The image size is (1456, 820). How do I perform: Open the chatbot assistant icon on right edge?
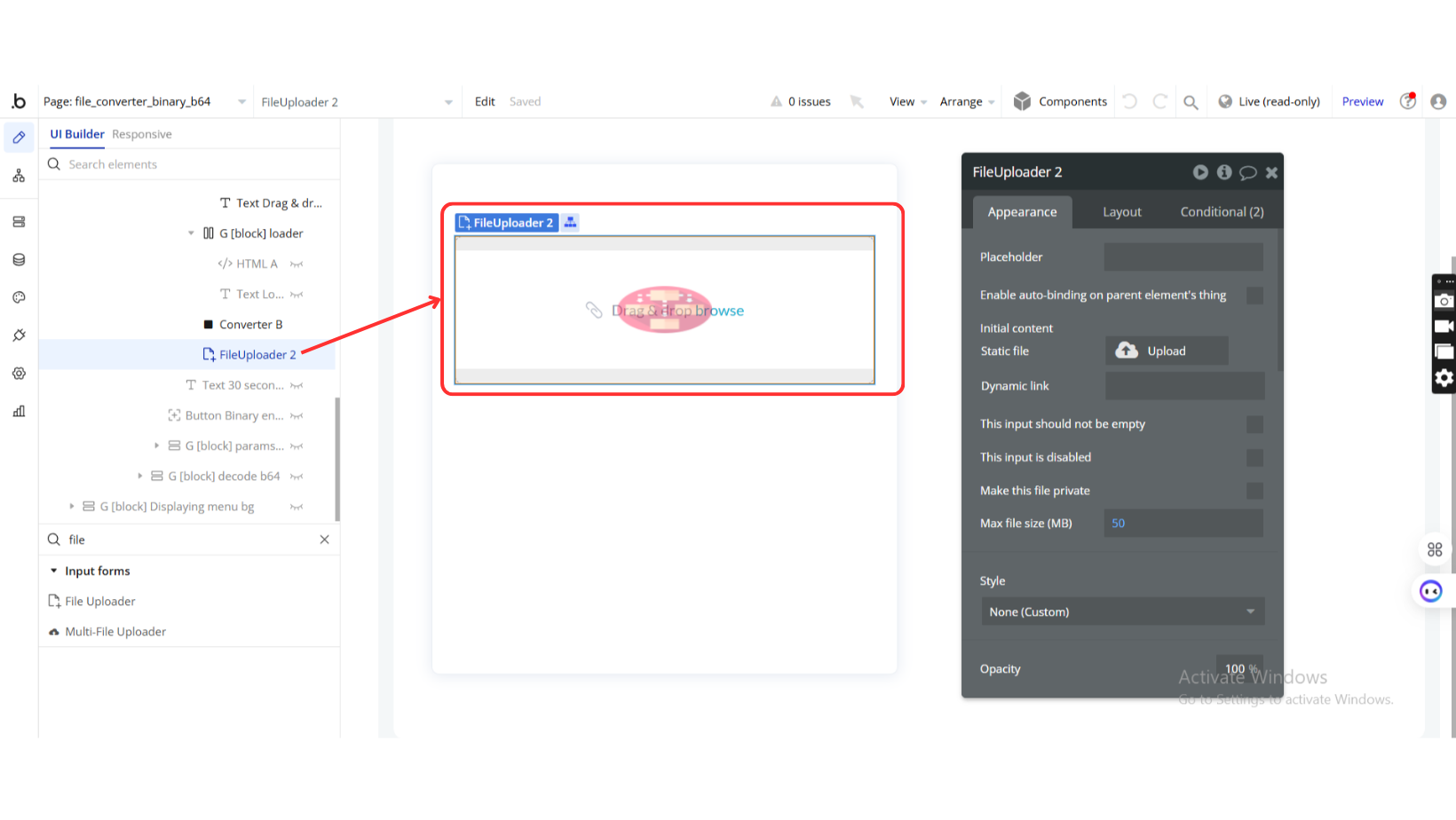point(1431,591)
